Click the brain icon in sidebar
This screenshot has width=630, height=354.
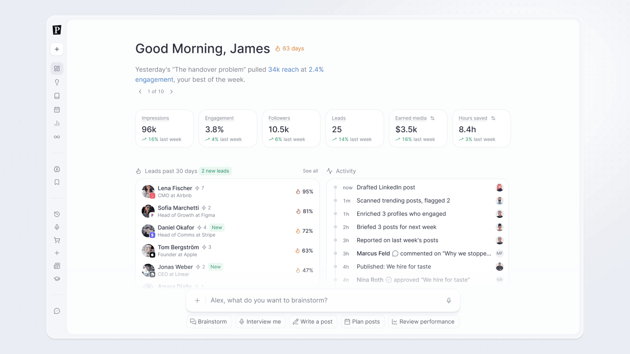click(x=57, y=169)
